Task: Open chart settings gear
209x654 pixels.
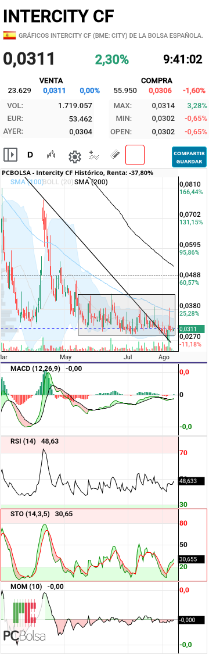Action: point(74,157)
